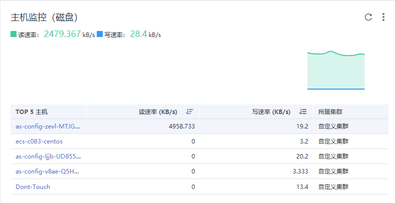Screen dimensions: 395x203
Task: Click the 读速率 (KB/s) header label
Action: coord(158,111)
